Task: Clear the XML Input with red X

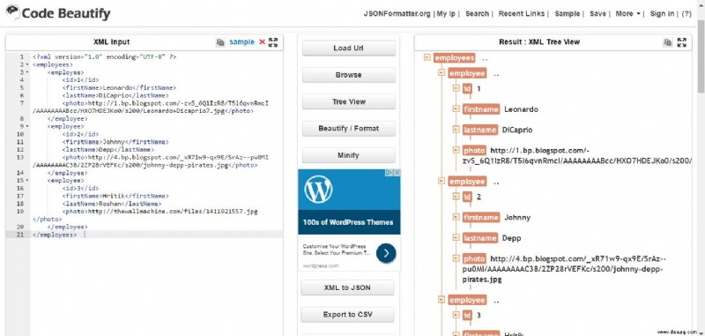Action: point(262,42)
